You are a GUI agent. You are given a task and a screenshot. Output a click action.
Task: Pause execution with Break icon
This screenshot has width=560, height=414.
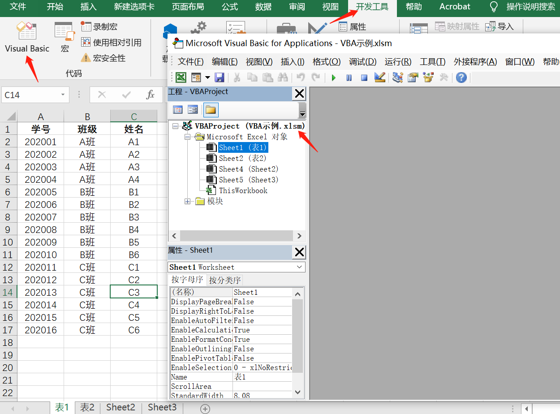[349, 78]
